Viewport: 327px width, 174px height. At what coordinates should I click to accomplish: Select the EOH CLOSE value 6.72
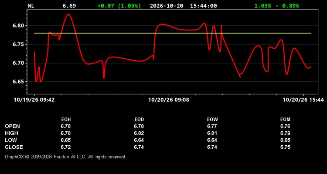click(66, 147)
